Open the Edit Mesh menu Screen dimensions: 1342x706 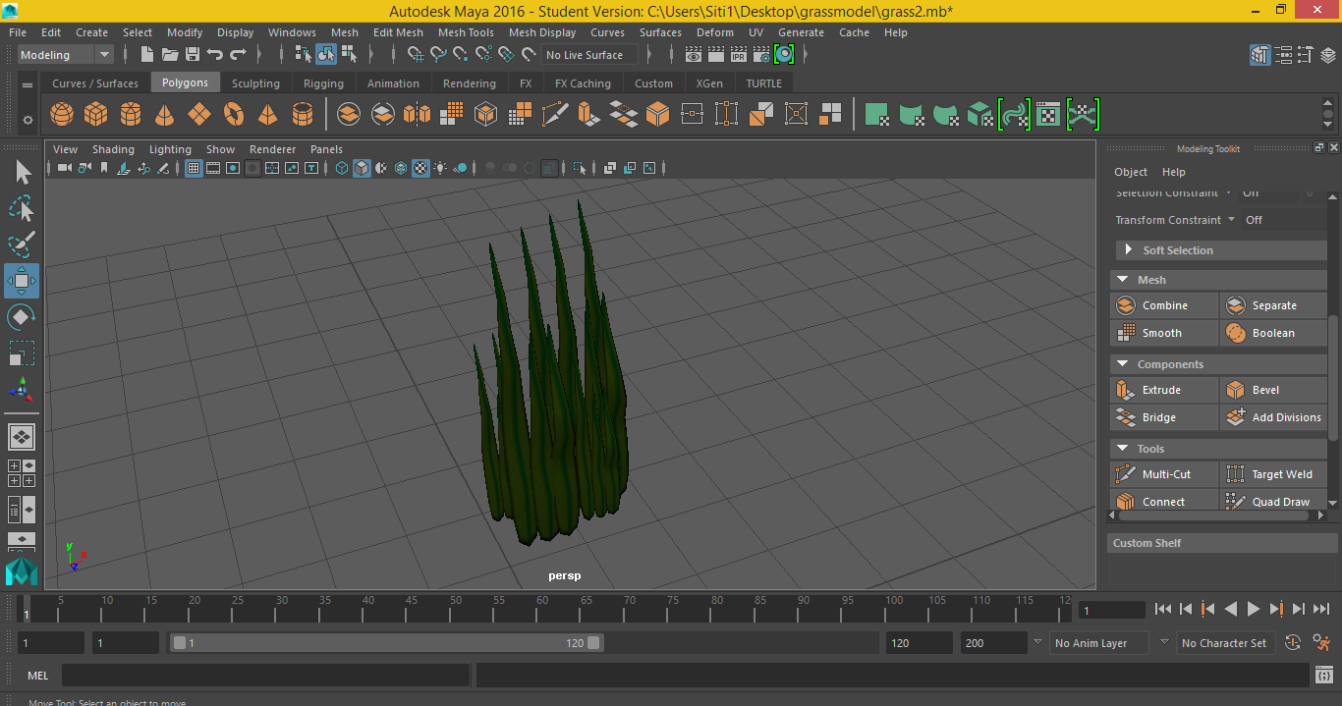[x=398, y=32]
